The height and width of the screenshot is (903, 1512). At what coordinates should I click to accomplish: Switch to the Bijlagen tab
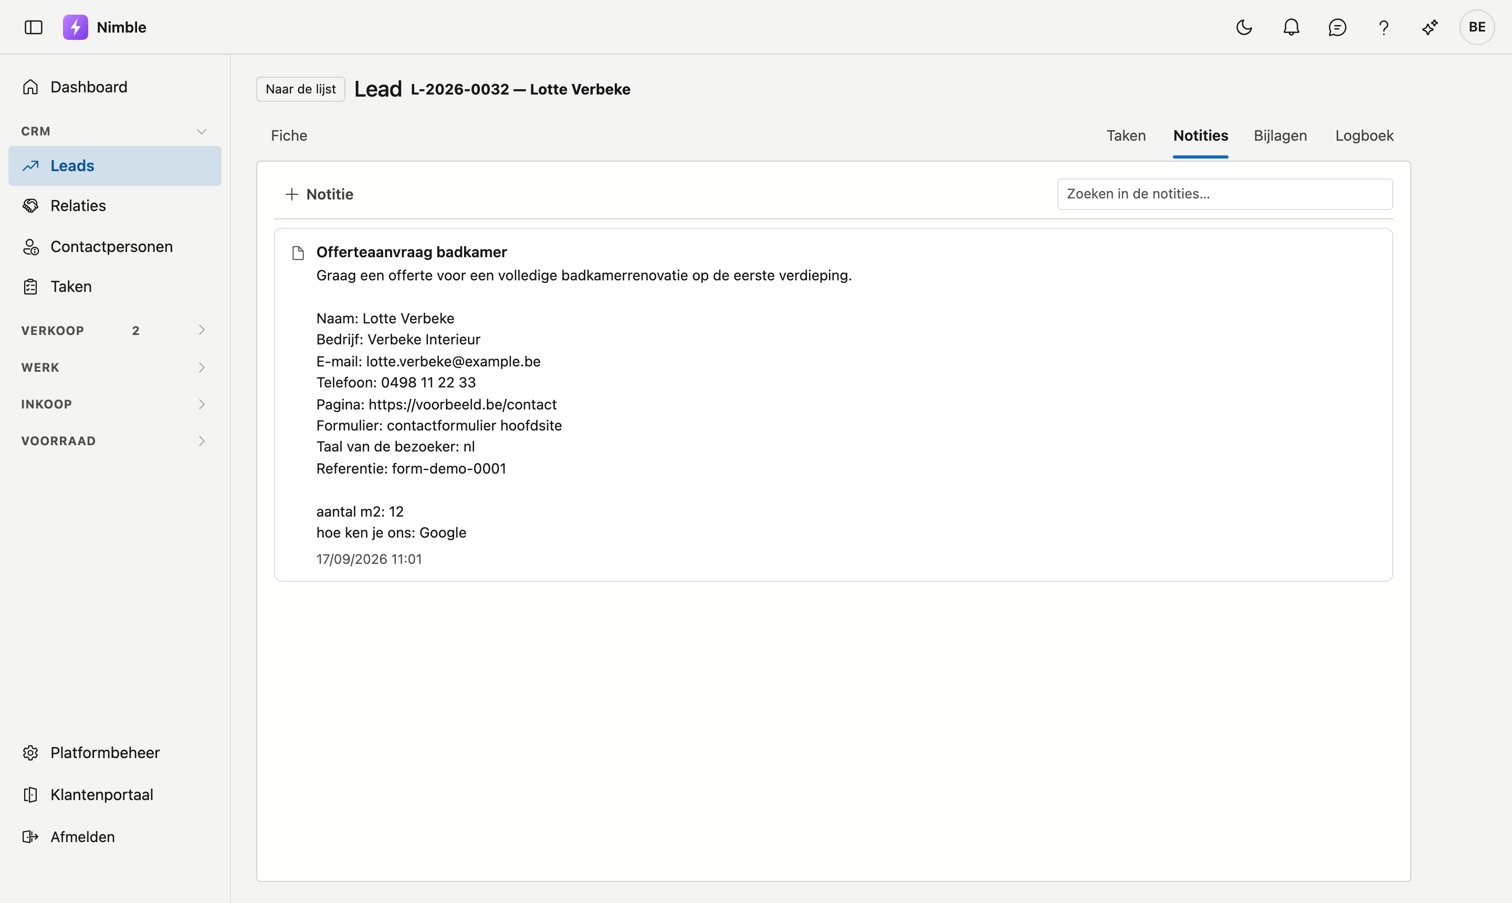pyautogui.click(x=1280, y=135)
